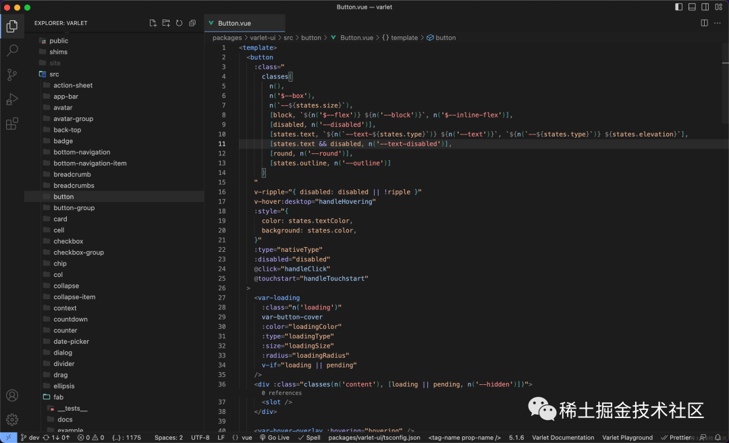Select the button folder in Explorer

[x=114, y=197]
